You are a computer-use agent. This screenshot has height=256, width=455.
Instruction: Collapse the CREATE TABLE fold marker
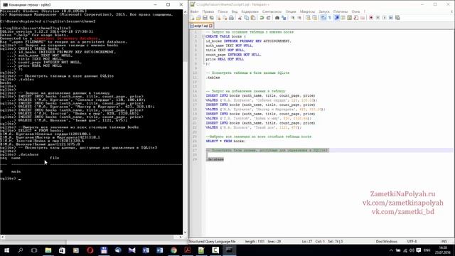[203, 36]
